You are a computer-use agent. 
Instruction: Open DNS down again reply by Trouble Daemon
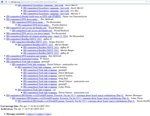[34, 25]
